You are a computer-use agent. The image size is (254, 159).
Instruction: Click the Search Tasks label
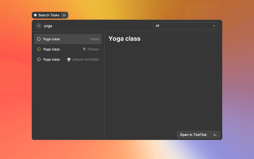[49, 15]
